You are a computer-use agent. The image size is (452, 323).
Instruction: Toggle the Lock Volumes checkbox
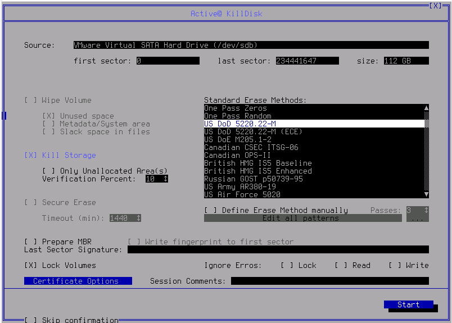(30, 265)
